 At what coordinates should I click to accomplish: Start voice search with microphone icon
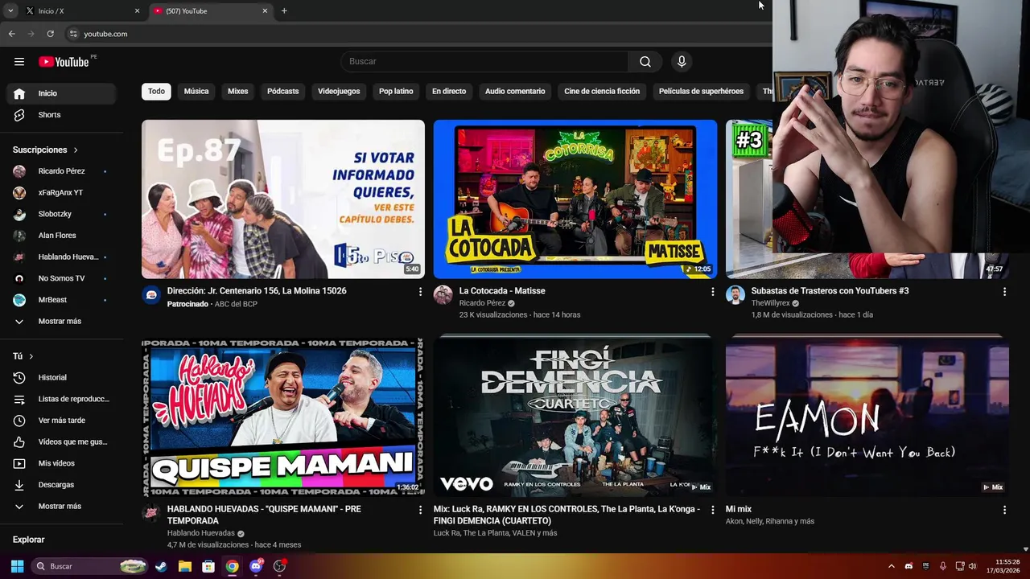(x=682, y=61)
